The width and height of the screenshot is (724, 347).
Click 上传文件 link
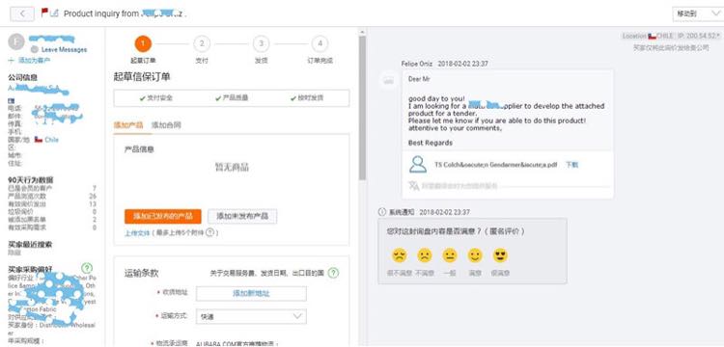point(137,233)
